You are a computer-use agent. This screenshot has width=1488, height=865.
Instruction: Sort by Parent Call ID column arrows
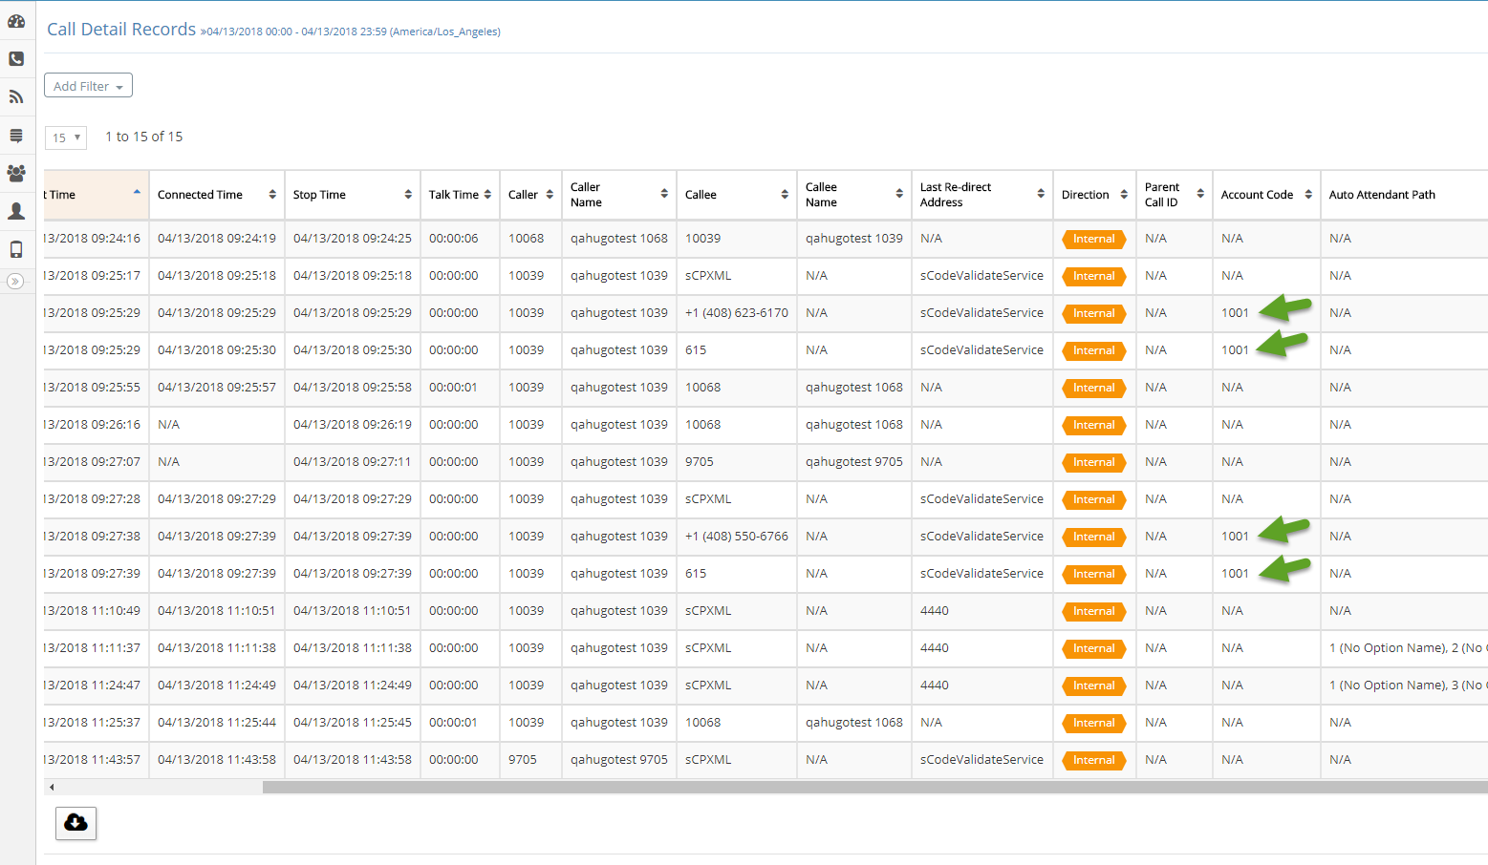[x=1200, y=194]
